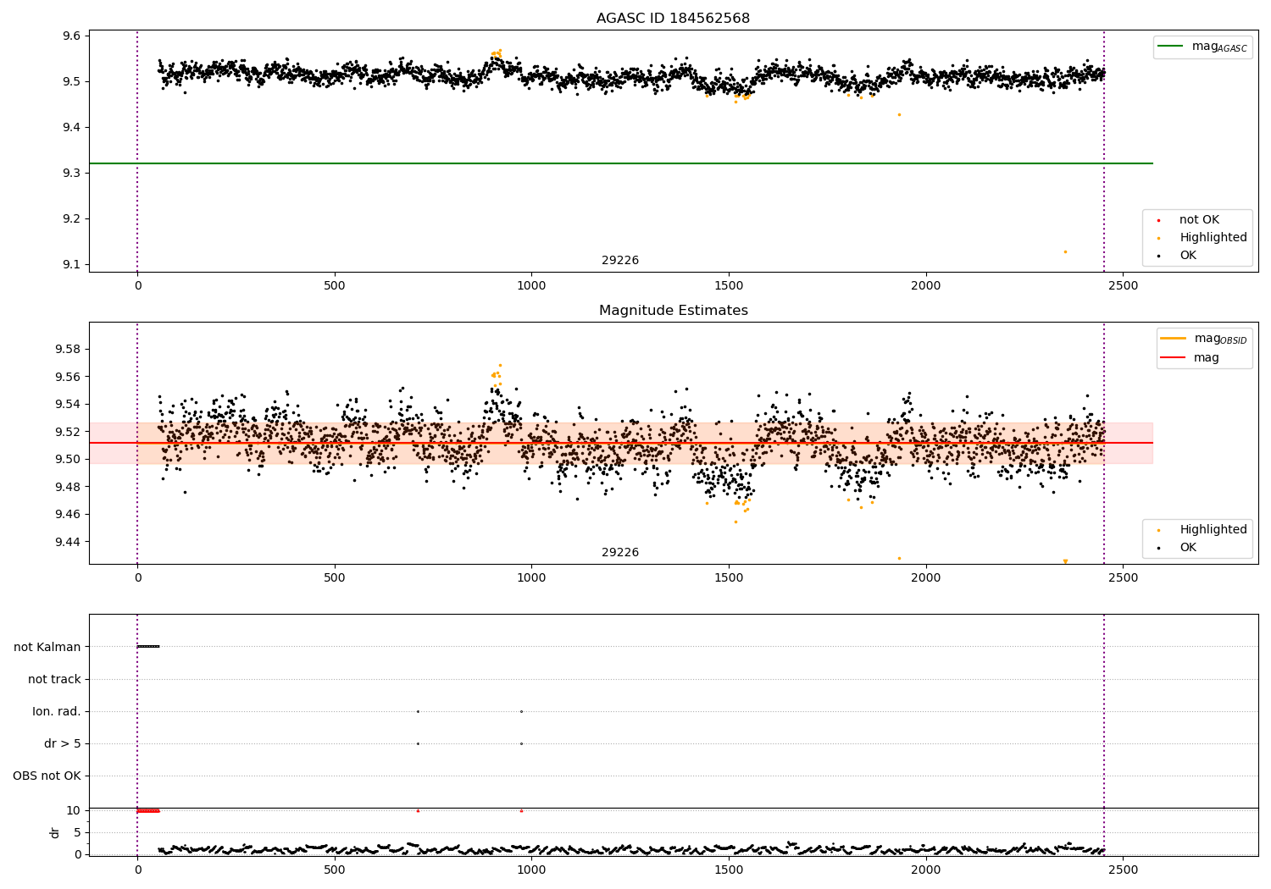The width and height of the screenshot is (1271, 889).
Task: Click the 10 tick label on the dr axis
Action: pos(74,810)
